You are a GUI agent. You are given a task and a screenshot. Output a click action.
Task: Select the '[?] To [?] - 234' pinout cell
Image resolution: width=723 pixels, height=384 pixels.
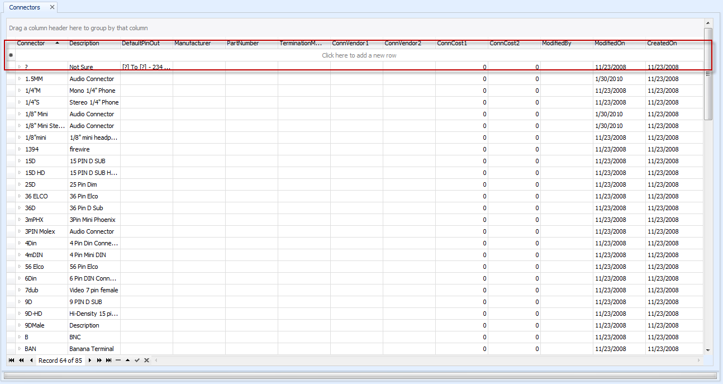tap(146, 67)
